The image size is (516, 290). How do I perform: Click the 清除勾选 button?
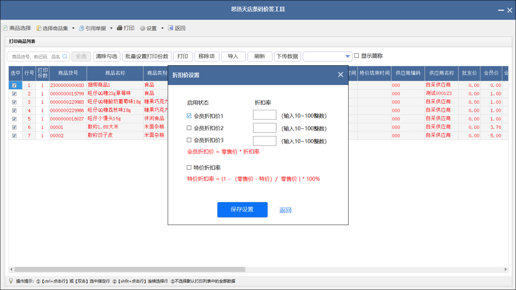tap(106, 56)
